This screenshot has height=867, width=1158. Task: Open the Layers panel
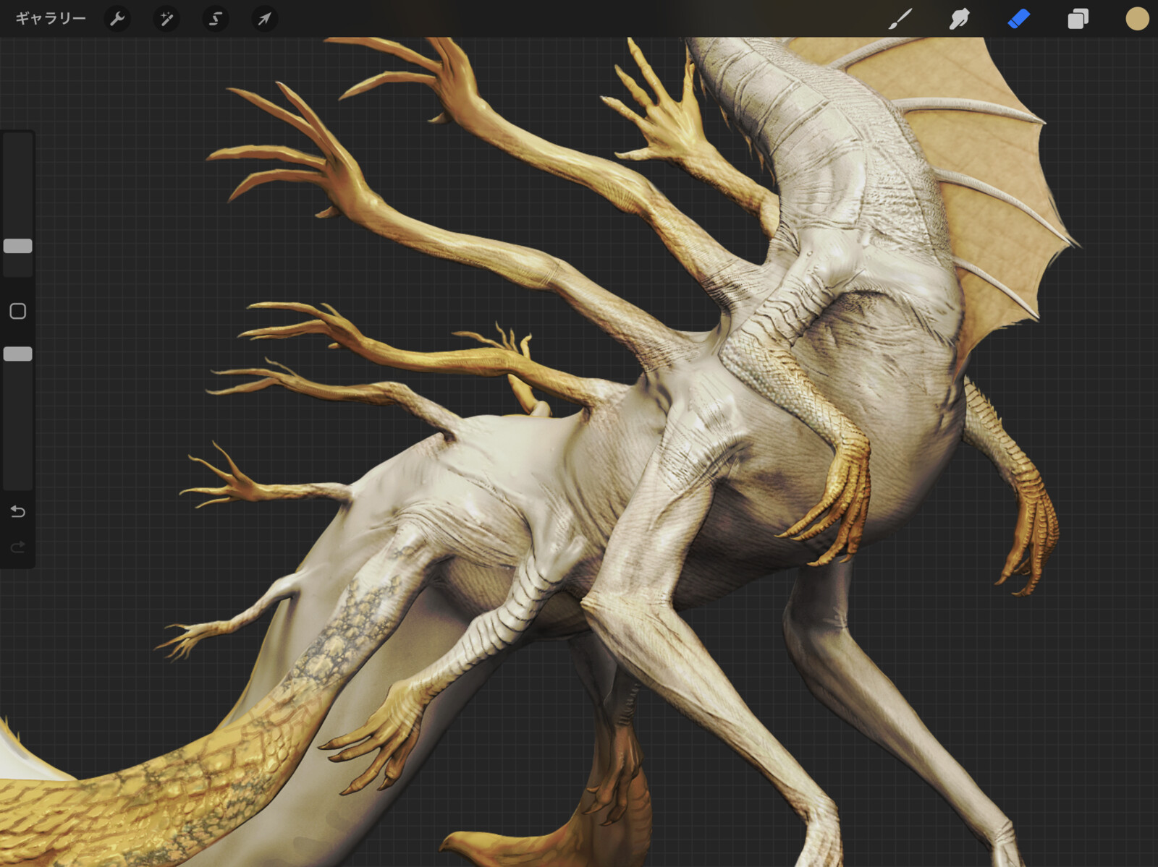pyautogui.click(x=1078, y=19)
